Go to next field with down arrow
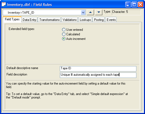 99,12
